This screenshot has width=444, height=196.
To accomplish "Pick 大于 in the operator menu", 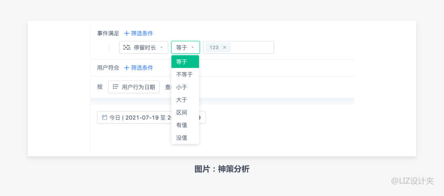I will click(182, 100).
